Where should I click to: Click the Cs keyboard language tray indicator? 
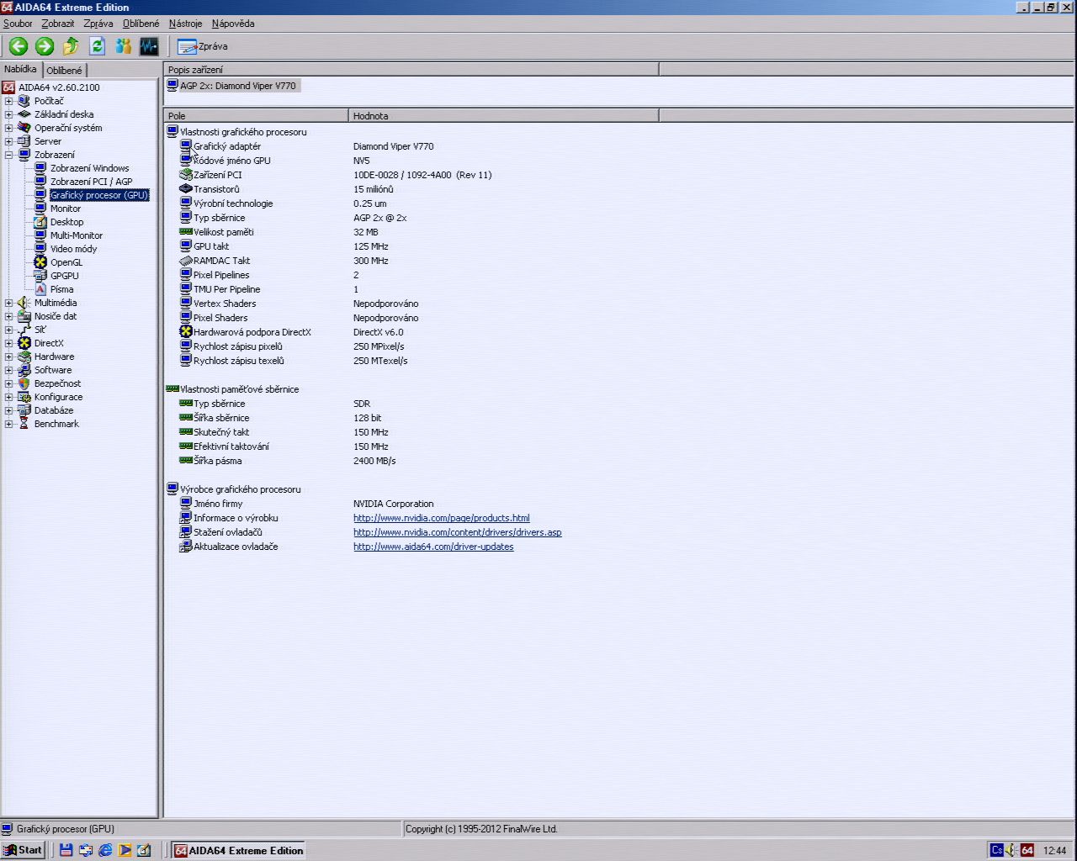[997, 850]
